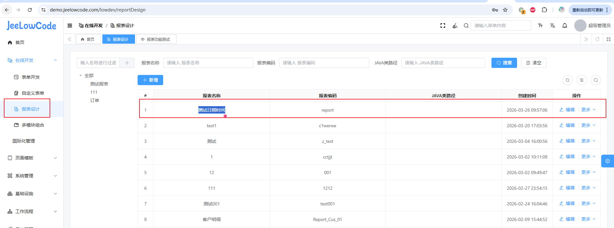The height and width of the screenshot is (228, 614).
Task: Click the blue floating settings gear
Action: click(607, 161)
